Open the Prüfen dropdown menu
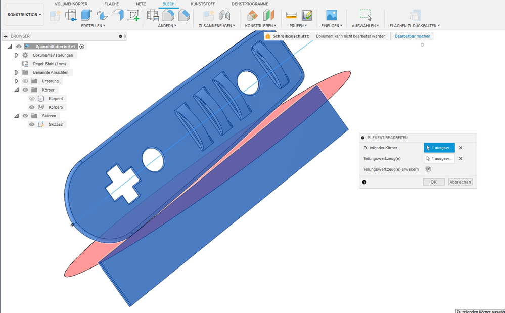 pyautogui.click(x=298, y=26)
